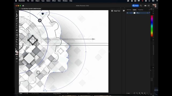Open the search magnifier in the title bar

tap(141, 6)
